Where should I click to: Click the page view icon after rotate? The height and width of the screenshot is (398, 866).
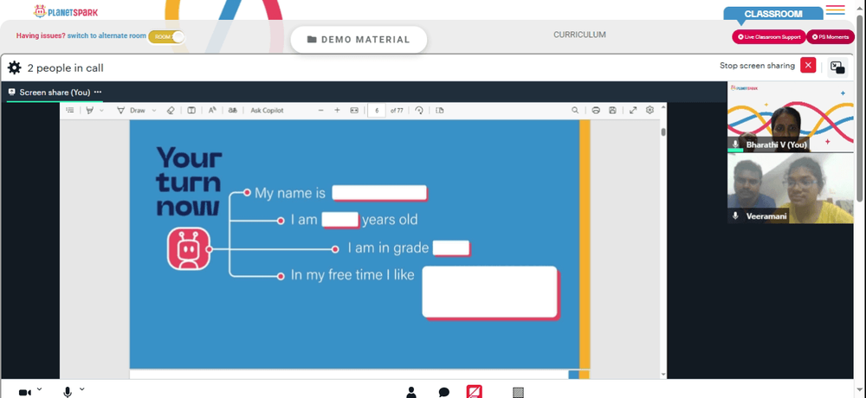440,111
